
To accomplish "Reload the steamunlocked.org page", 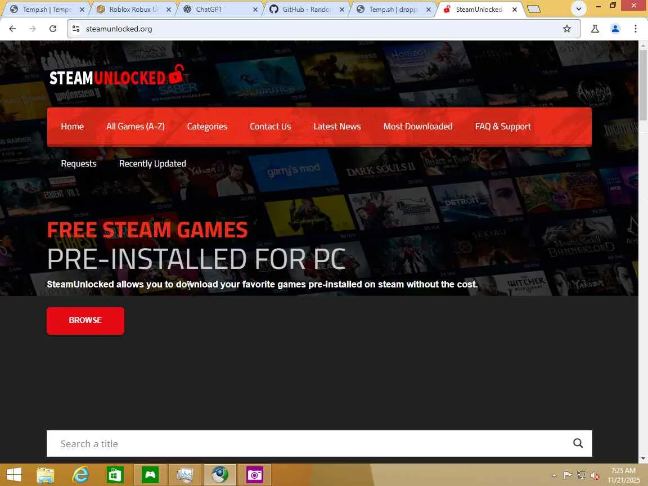I will pos(52,29).
